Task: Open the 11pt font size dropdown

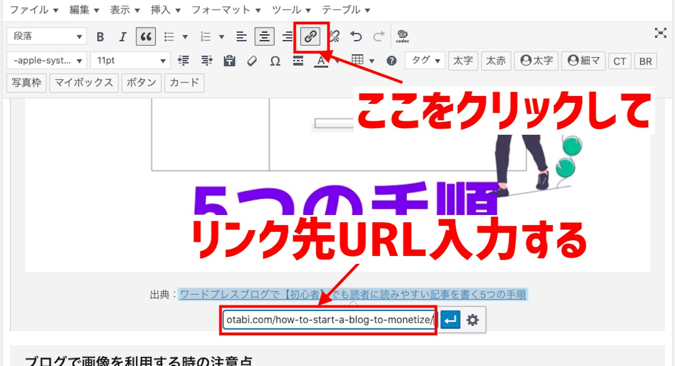Action: (x=129, y=60)
